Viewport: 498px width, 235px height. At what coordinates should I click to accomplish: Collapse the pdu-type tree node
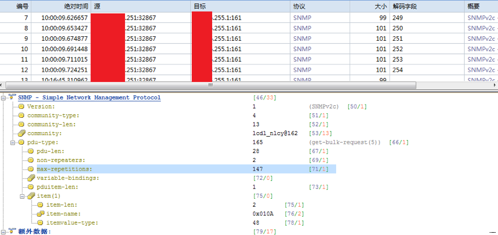coord(13,142)
